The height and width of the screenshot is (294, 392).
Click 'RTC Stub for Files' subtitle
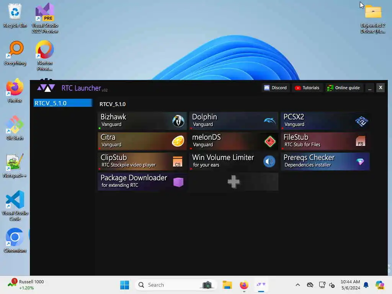tap(302, 144)
